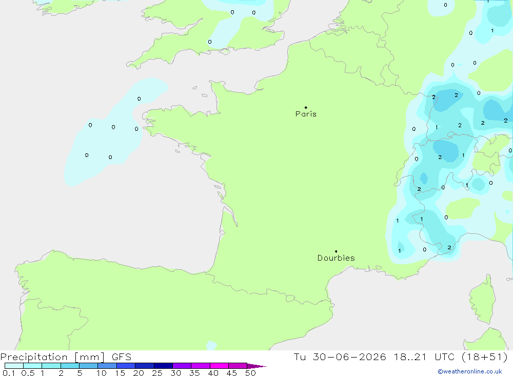The width and height of the screenshot is (513, 376).
Task: Click the 'Precipitation [mm]' title text
Action: [x=52, y=357]
